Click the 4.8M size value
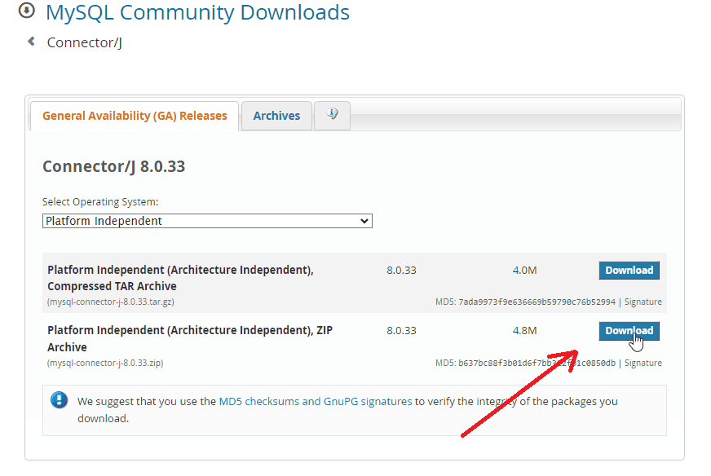 (524, 331)
